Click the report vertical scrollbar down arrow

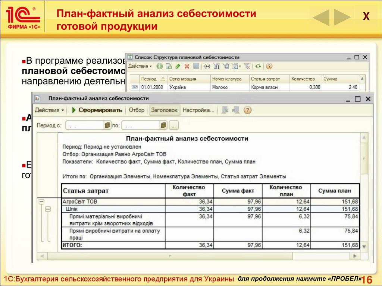point(364,247)
